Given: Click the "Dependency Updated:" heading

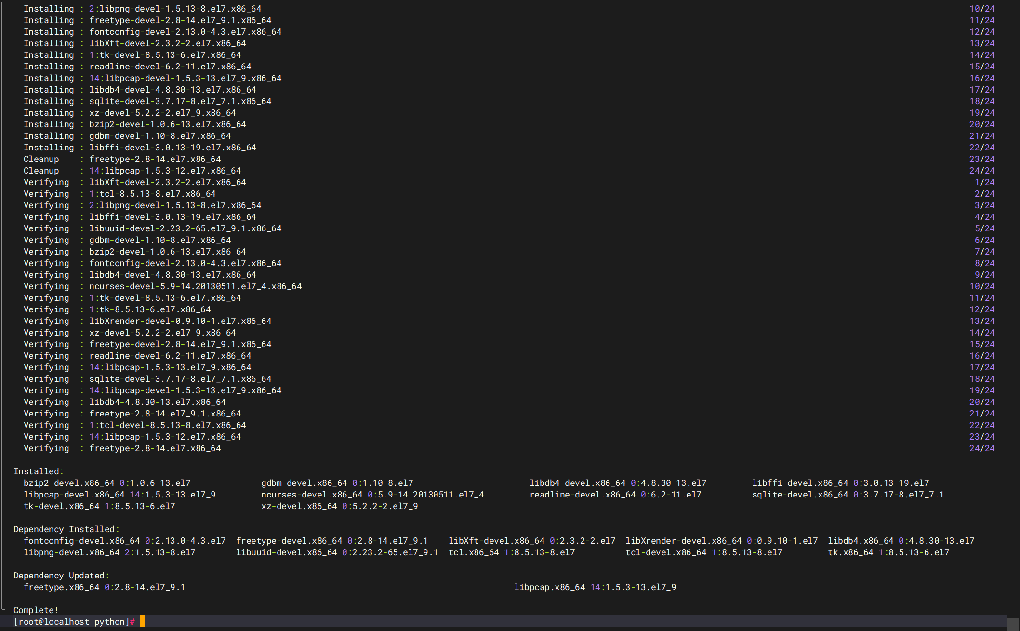Looking at the screenshot, I should (61, 576).
